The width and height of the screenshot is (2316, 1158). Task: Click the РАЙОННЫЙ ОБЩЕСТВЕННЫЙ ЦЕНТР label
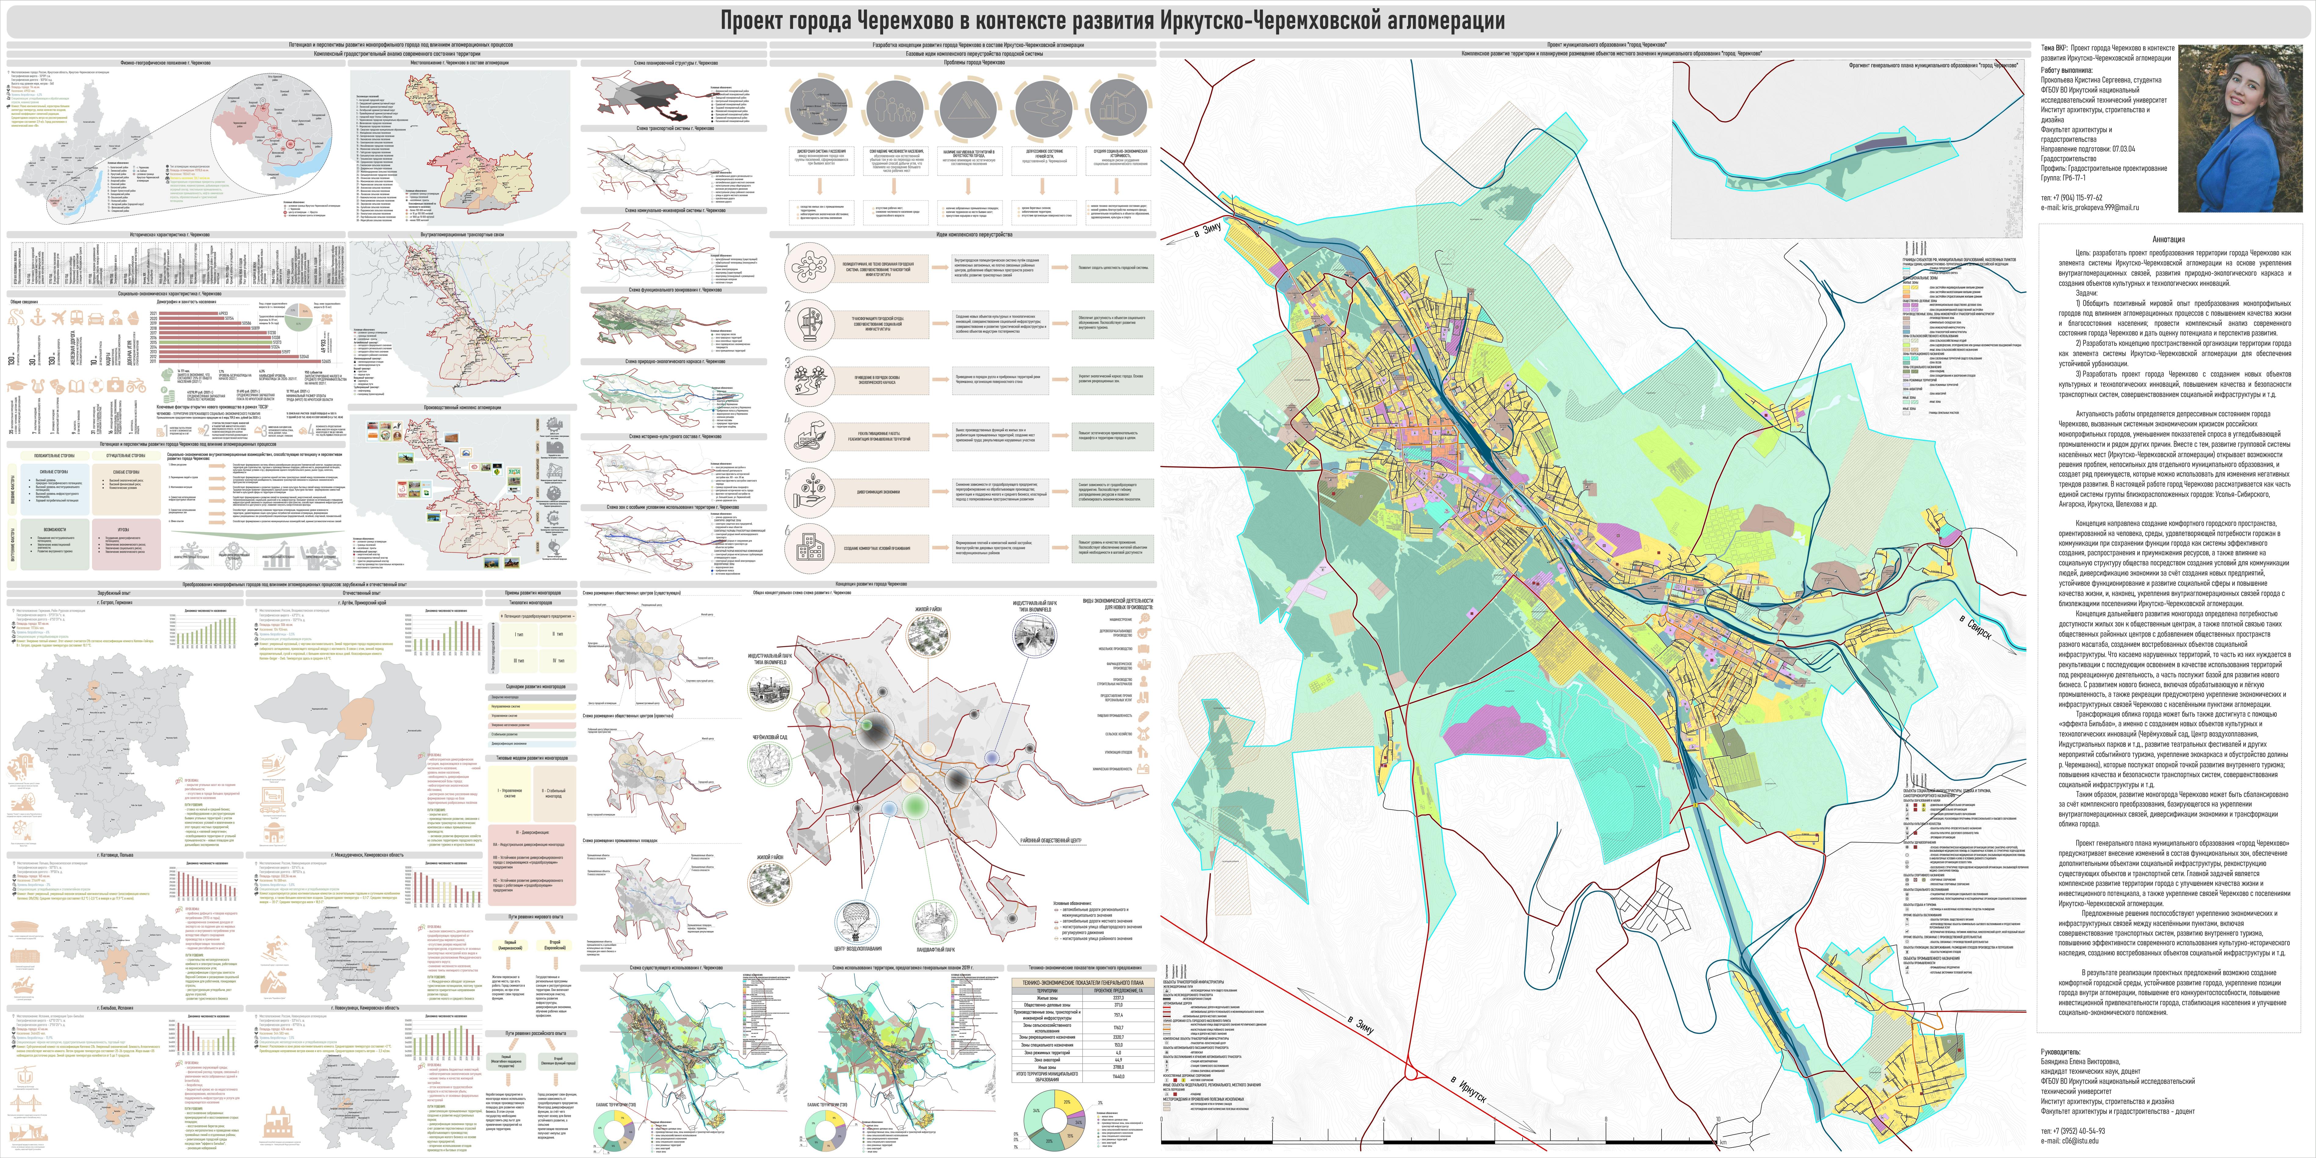click(1051, 841)
